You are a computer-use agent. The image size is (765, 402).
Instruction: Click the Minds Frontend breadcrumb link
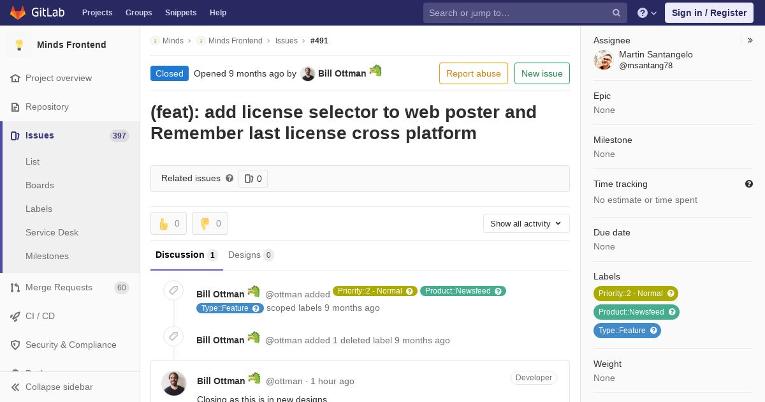click(x=235, y=40)
